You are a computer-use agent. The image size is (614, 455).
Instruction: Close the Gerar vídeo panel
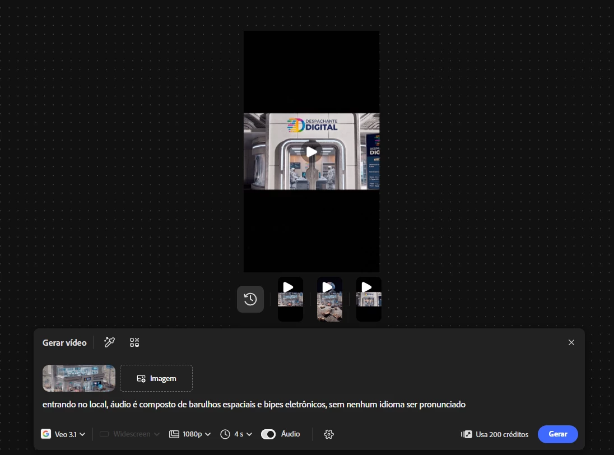pos(571,342)
